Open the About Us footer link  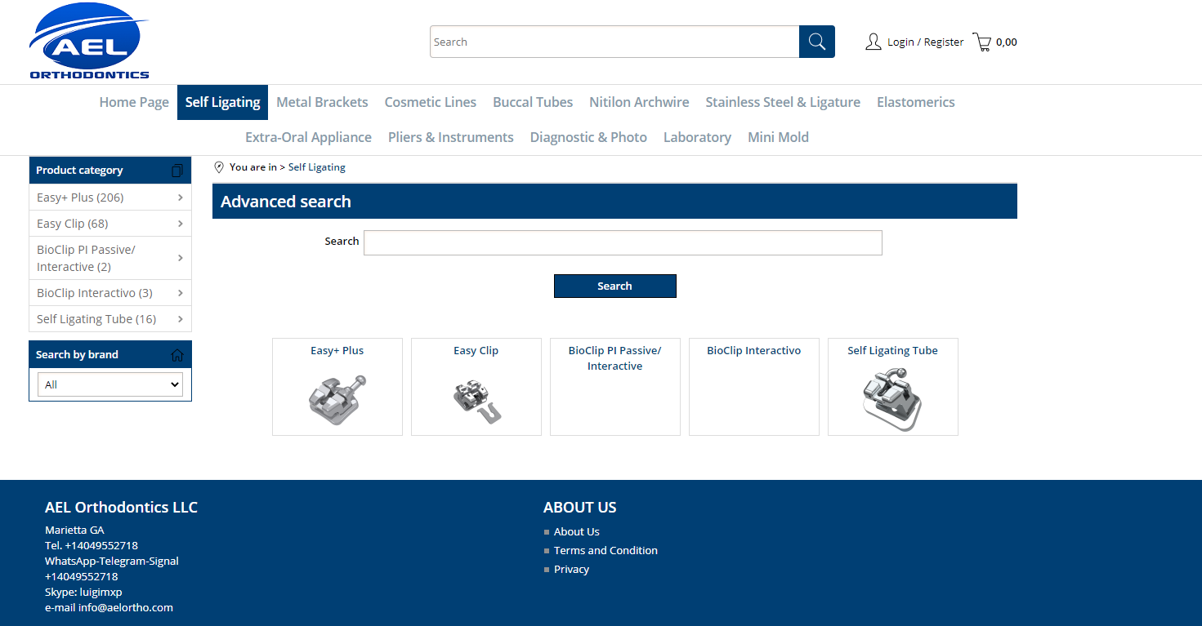577,532
